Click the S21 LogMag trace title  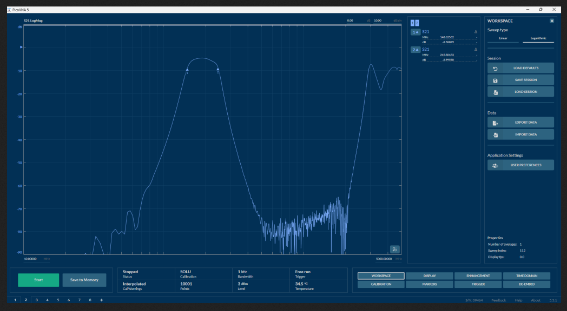pos(33,21)
